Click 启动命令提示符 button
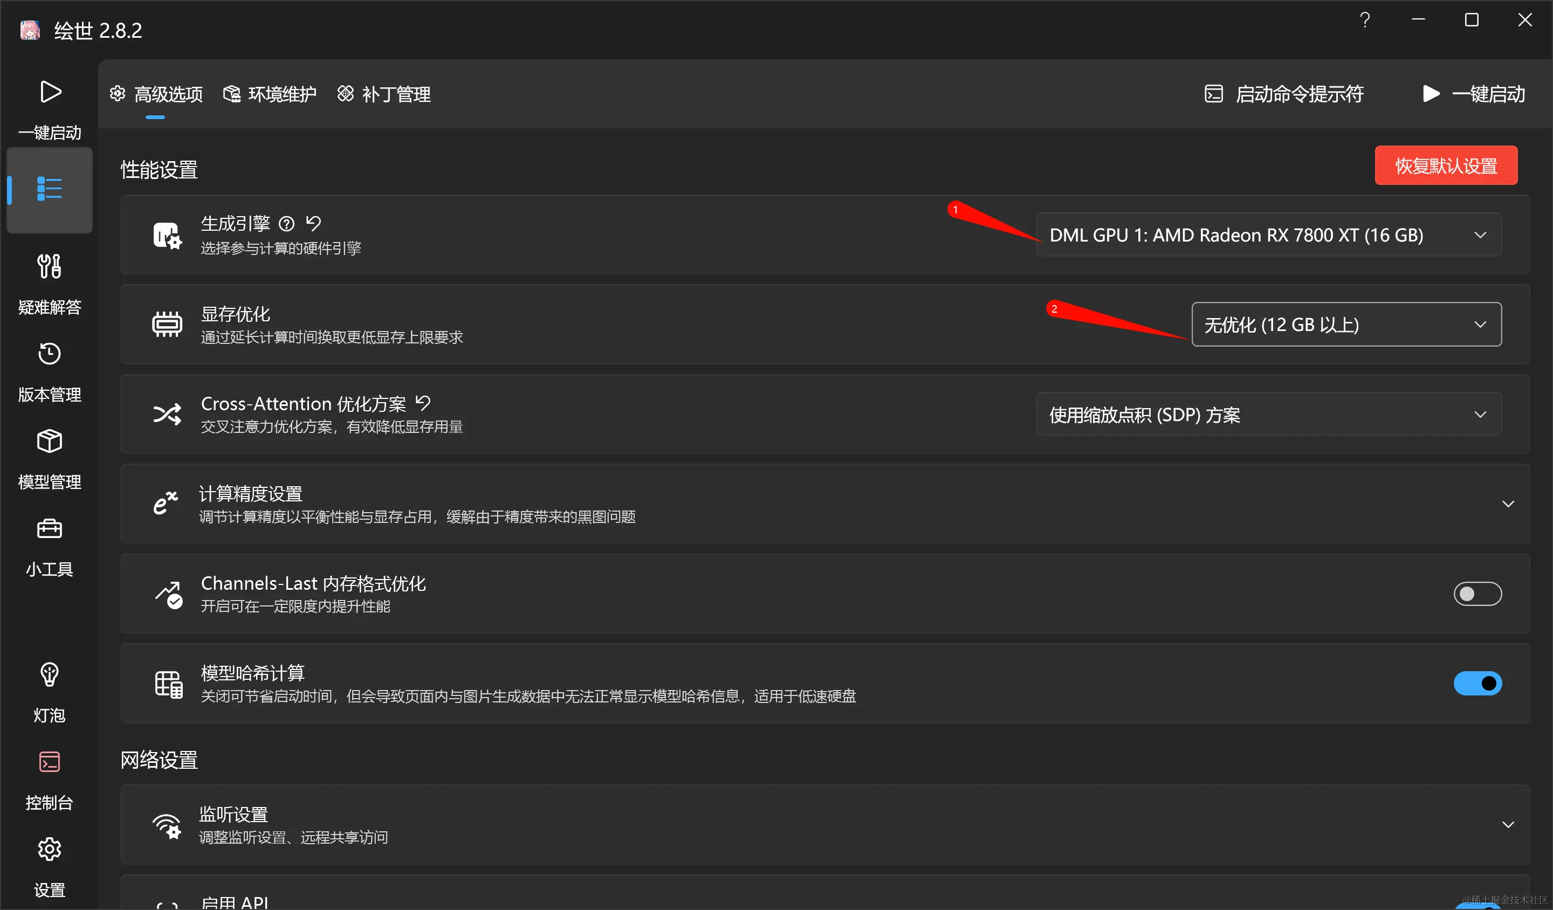 coord(1284,94)
